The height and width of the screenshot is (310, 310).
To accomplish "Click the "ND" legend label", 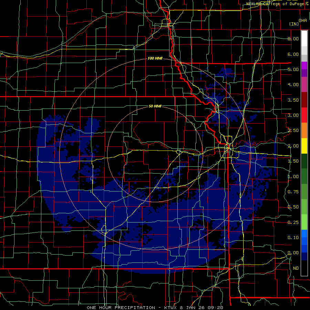I will pos(296,268).
